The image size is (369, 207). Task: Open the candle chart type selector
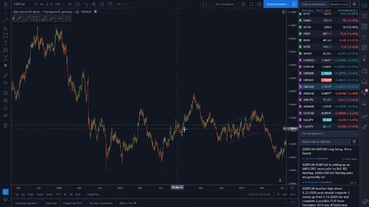(70, 4)
